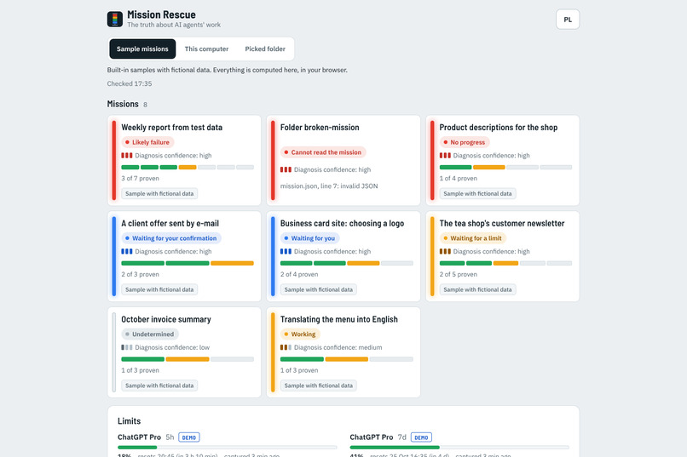Click confidence bars icon on tea shop newsletter card
The image size is (687, 457).
445,251
